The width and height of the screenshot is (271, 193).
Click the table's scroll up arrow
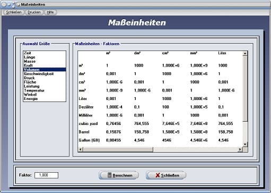point(245,54)
